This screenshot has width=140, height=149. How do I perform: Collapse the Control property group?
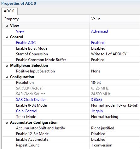tap(7, 37)
